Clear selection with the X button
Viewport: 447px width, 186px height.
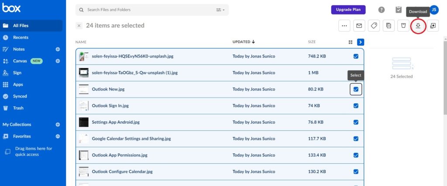[79, 26]
